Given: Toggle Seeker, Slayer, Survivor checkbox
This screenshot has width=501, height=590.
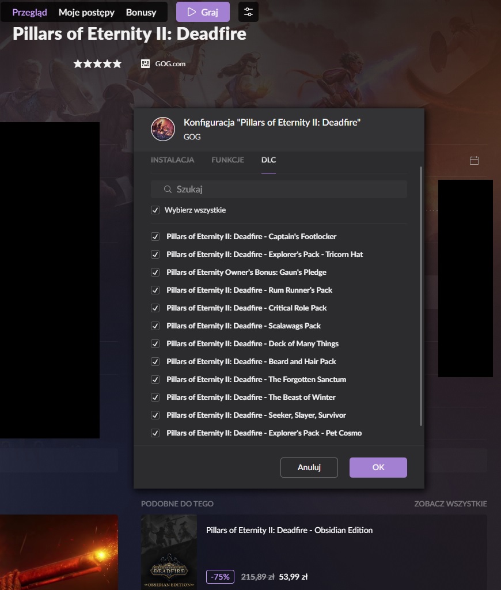Looking at the screenshot, I should (155, 415).
